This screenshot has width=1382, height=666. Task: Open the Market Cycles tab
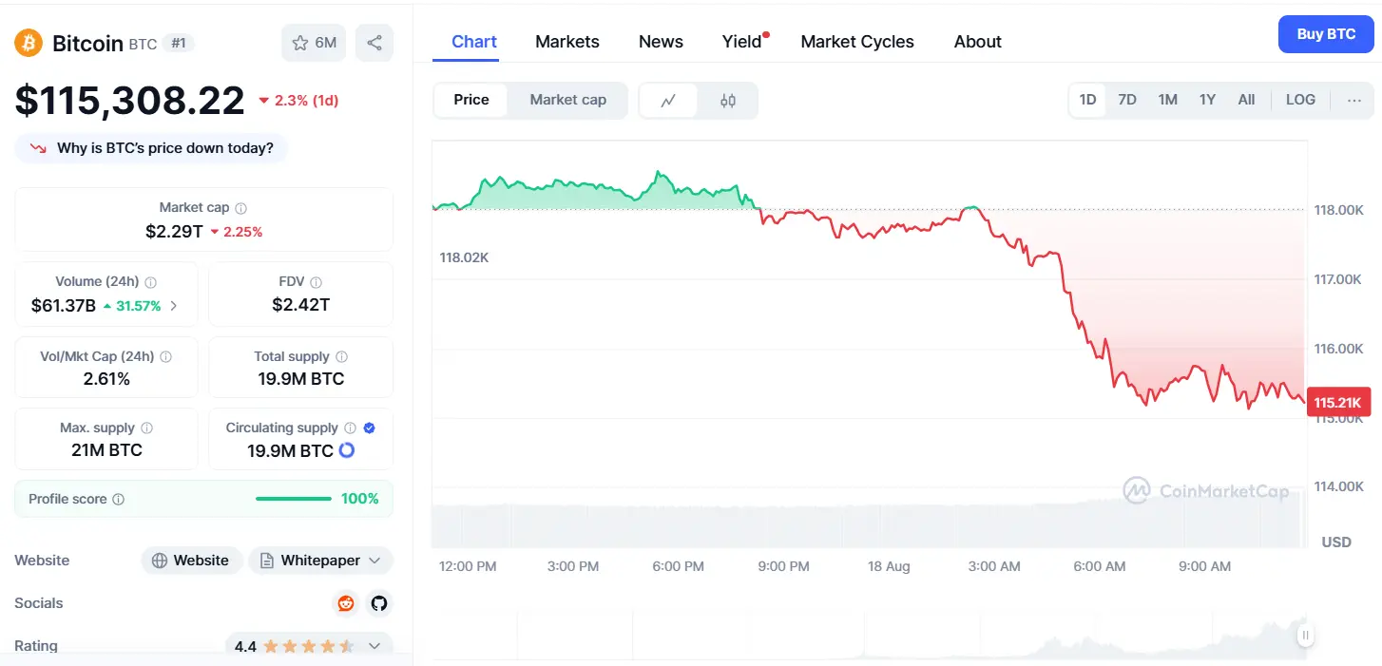point(857,42)
